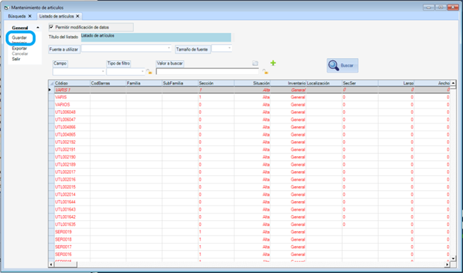
Task: Select the UTL002189 code cell
Action: 73,164
